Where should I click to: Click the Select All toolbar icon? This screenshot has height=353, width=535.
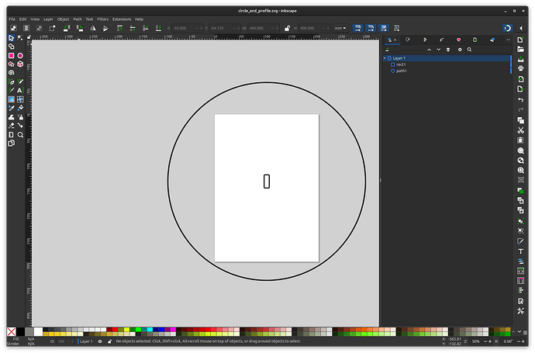pos(13,29)
